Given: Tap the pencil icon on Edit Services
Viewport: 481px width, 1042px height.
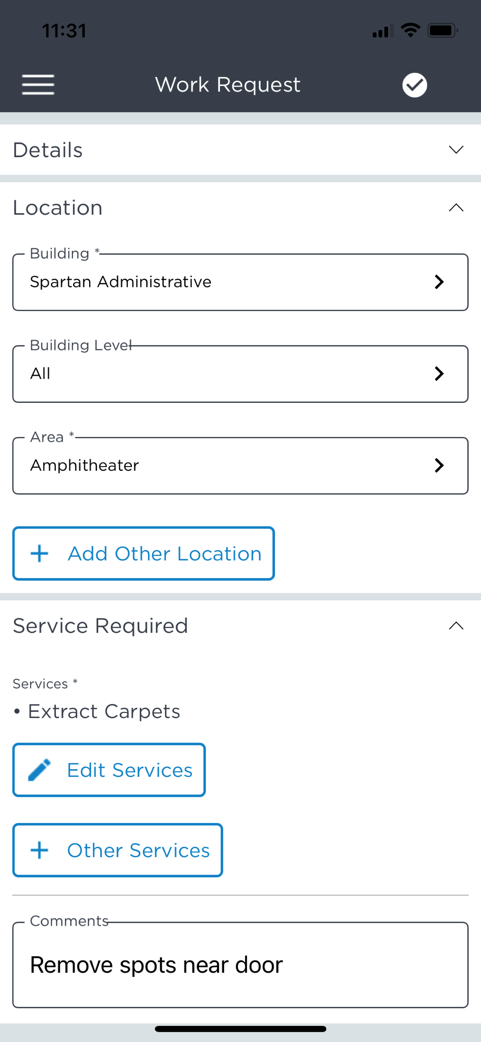Looking at the screenshot, I should point(39,769).
